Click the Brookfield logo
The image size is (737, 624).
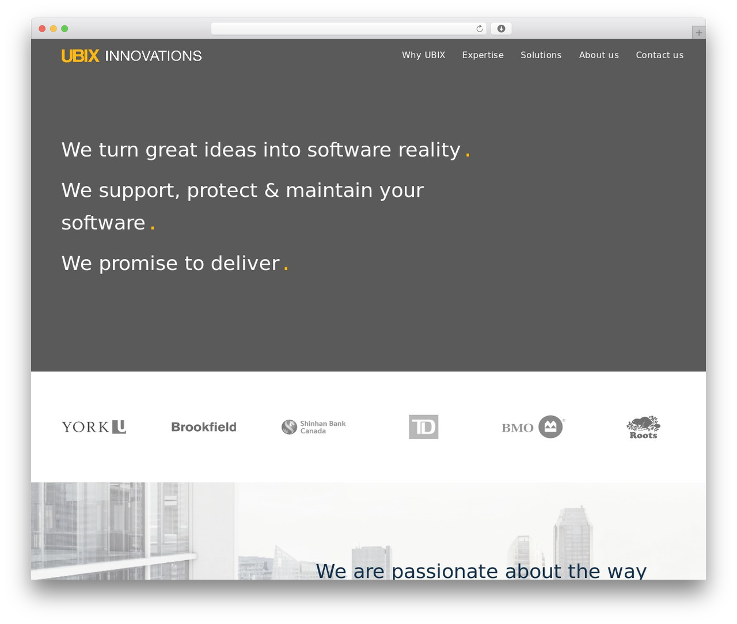click(204, 427)
